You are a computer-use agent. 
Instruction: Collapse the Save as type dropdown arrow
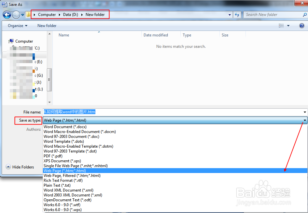pyautogui.click(x=305, y=120)
